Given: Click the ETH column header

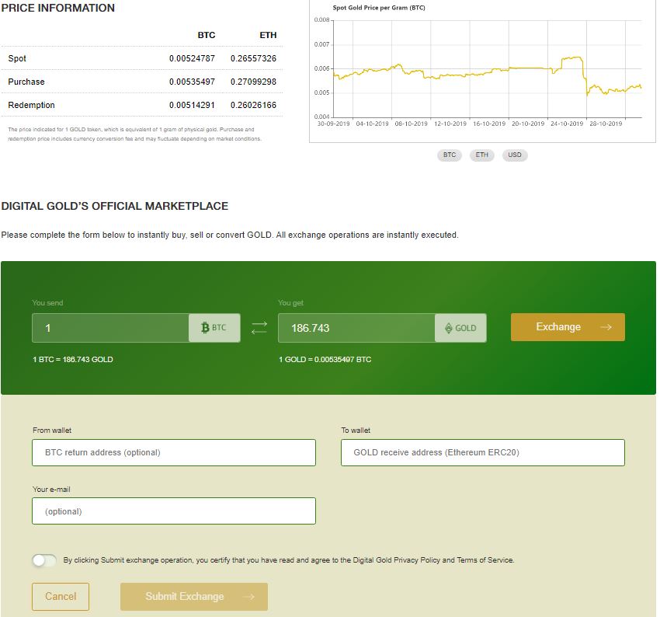Looking at the screenshot, I should click(x=268, y=35).
